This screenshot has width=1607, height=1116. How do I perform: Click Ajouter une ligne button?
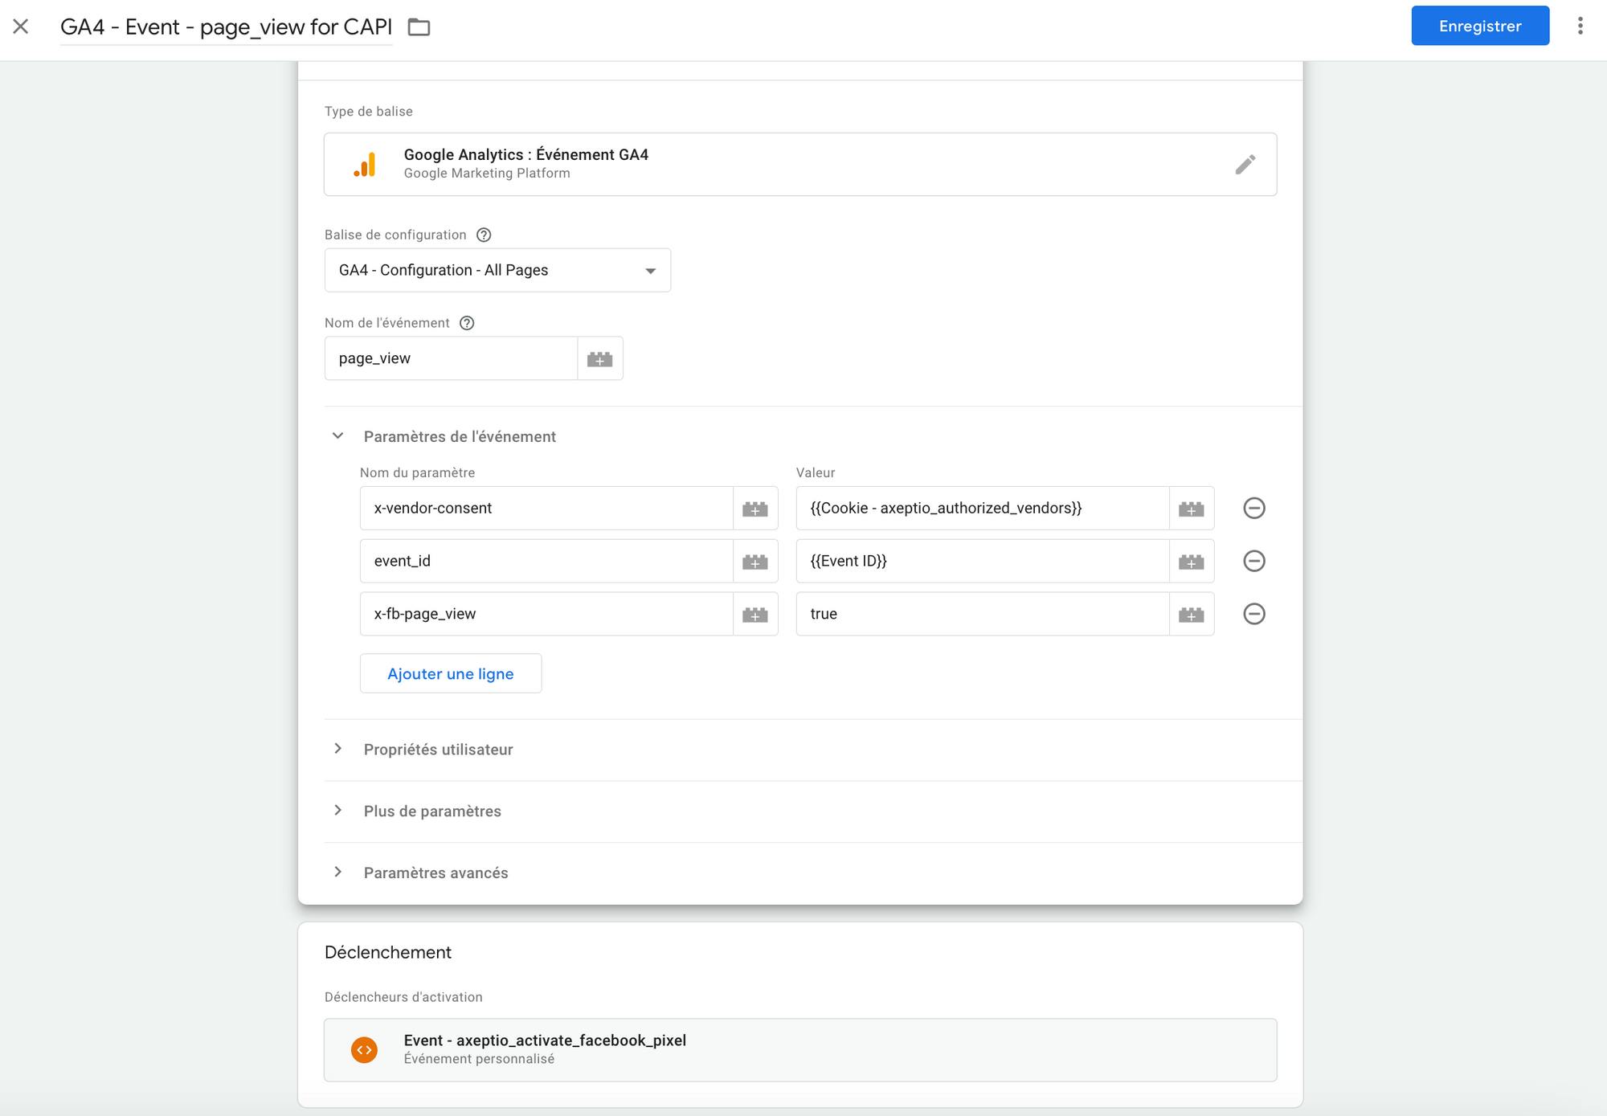pos(451,673)
